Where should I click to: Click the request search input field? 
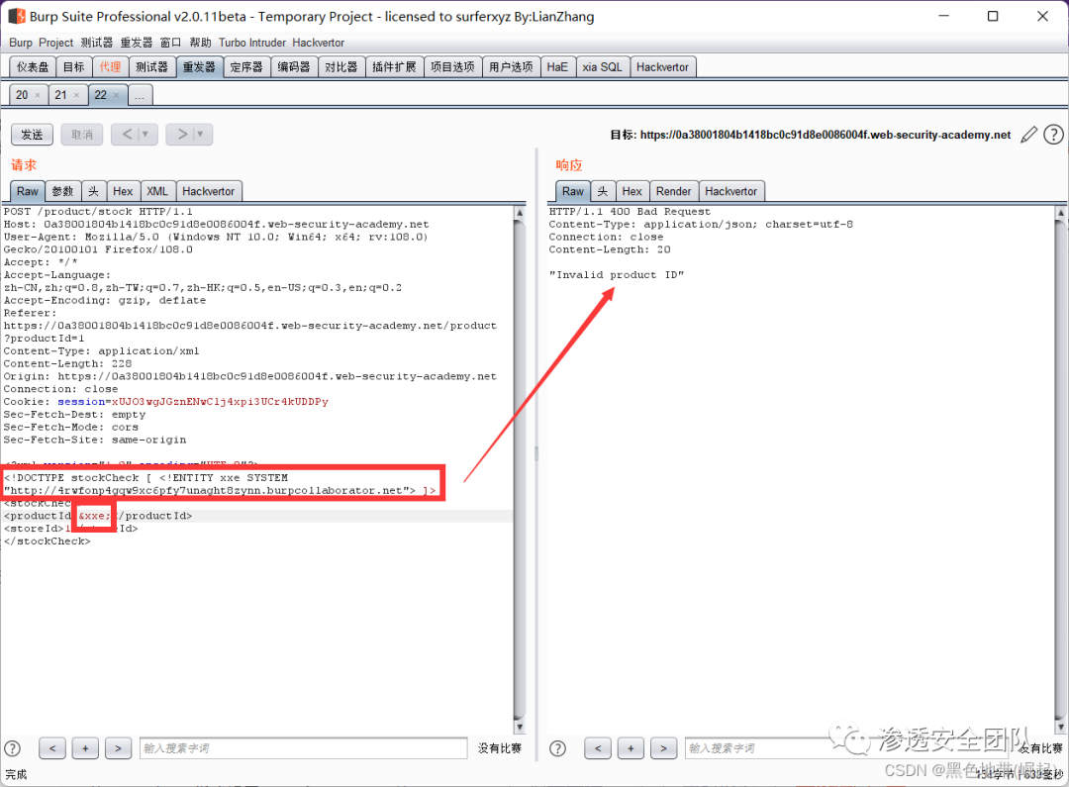[304, 748]
